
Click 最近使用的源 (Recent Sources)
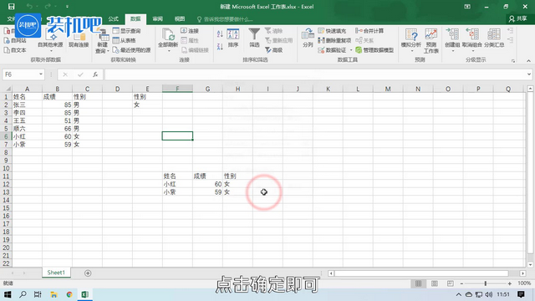tap(132, 50)
